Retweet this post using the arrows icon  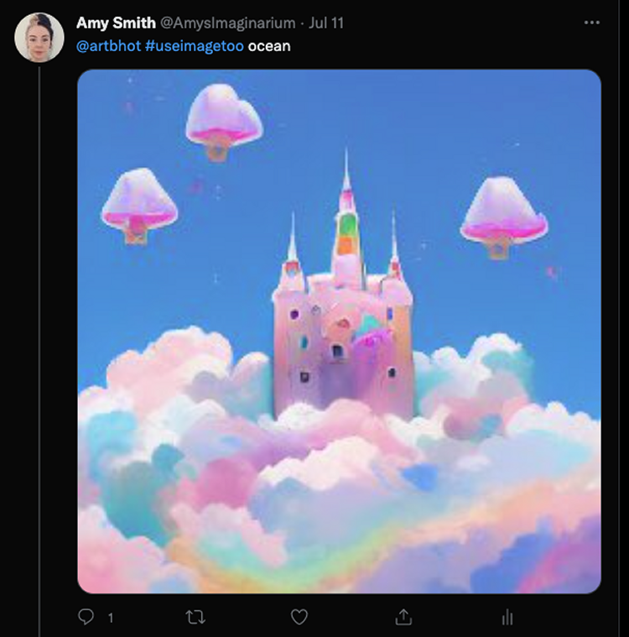[195, 618]
